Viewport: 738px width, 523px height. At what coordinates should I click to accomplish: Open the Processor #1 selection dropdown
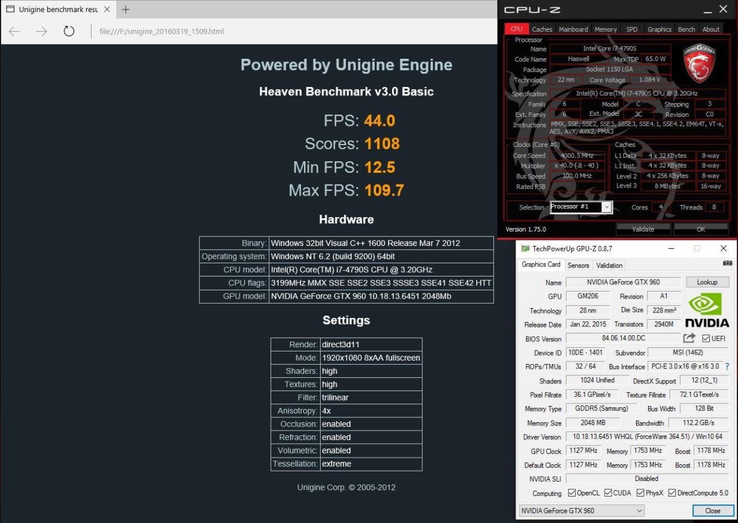[x=582, y=207]
